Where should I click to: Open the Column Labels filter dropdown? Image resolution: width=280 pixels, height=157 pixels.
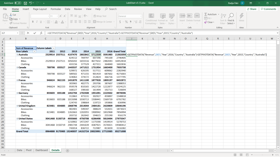54,48
